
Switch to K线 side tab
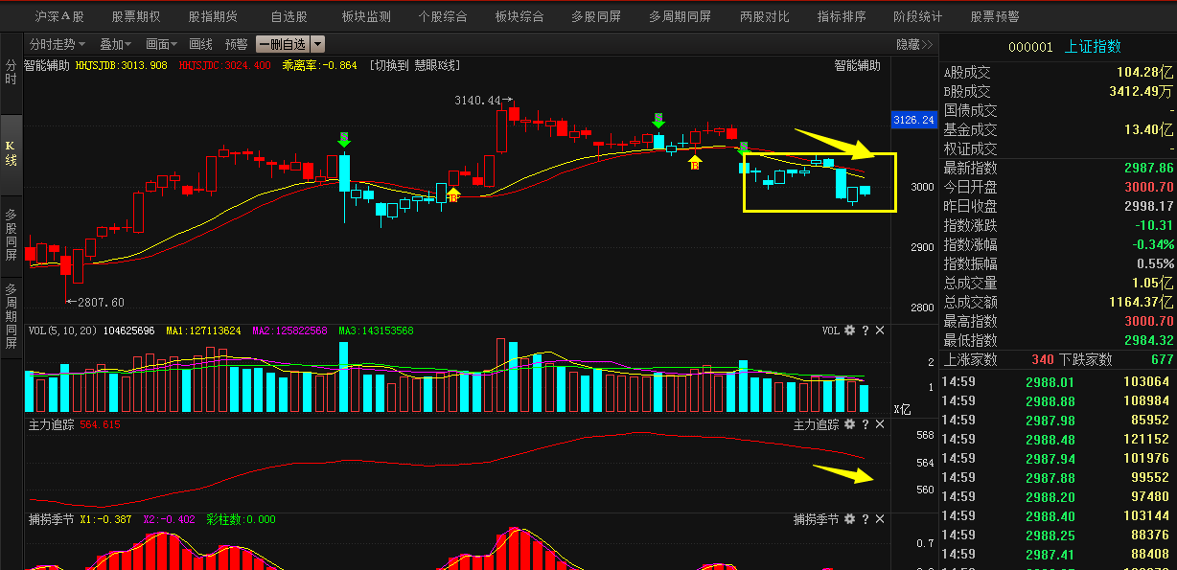(12, 153)
